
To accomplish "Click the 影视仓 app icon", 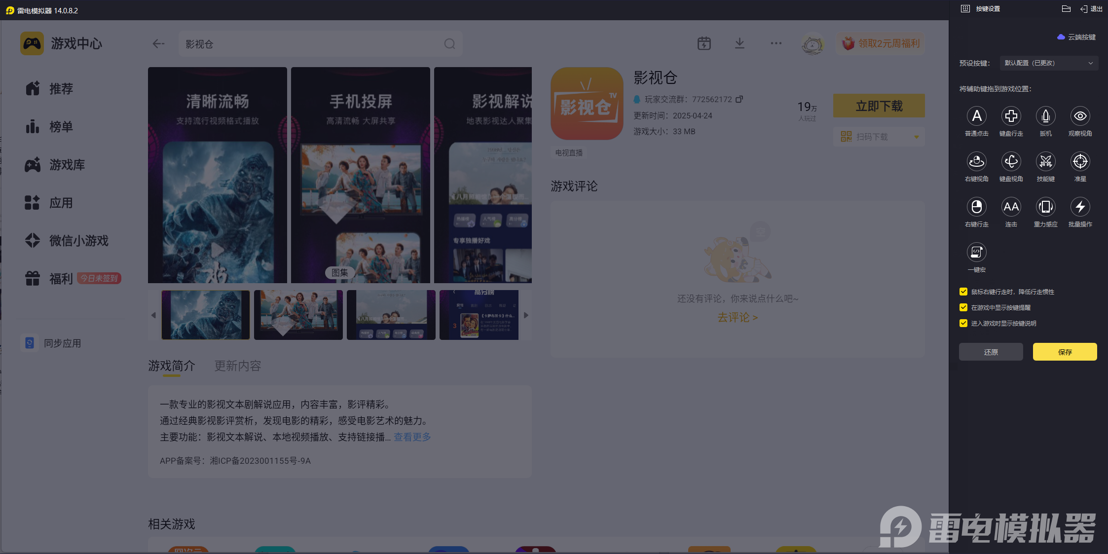I will click(x=587, y=104).
